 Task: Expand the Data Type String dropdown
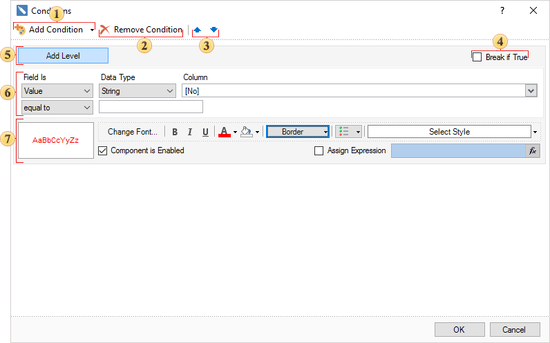[x=137, y=90]
